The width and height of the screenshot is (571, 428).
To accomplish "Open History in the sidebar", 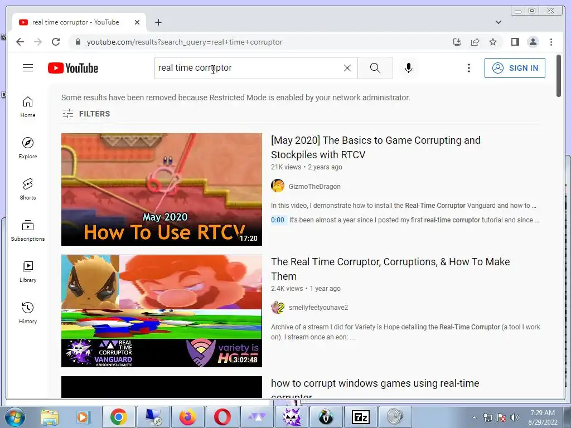I will 28,313.
